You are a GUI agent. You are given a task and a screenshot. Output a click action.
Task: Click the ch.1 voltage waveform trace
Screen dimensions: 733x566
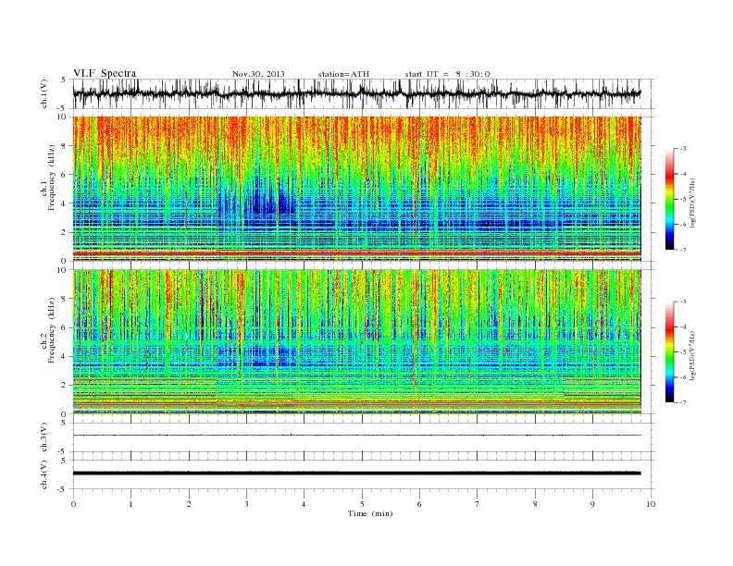356,93
